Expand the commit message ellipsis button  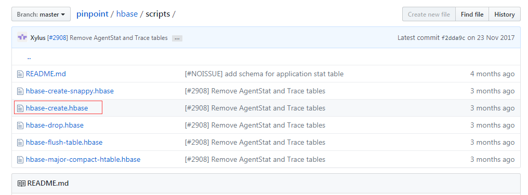tap(177, 38)
